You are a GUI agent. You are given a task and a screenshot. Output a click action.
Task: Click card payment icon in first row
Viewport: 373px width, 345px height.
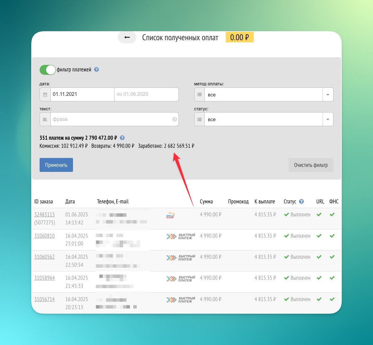[x=170, y=215]
